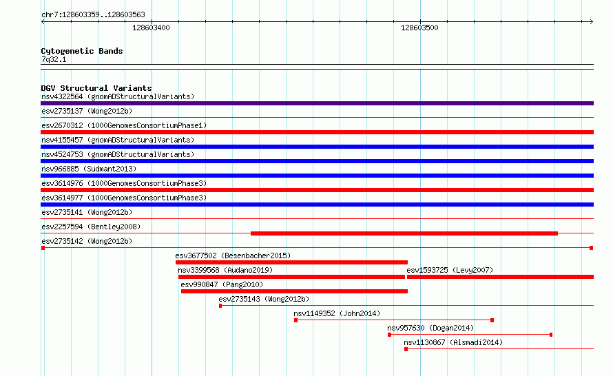Select the red esv3614976 variant bar
The image size is (613, 376).
[x=317, y=190]
